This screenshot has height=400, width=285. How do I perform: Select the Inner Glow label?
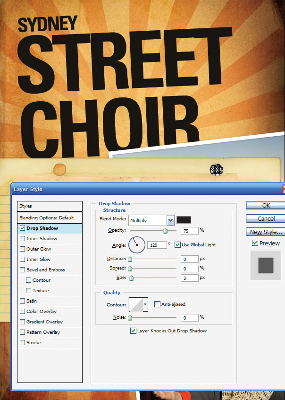point(39,260)
